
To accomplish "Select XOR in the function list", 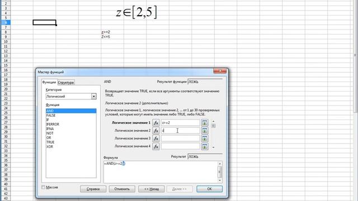I will [x=71, y=146].
